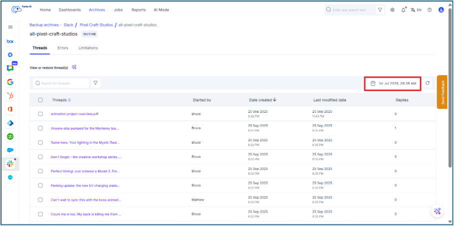
Task: Open the Google Chat beta icon
Action: coord(10,68)
